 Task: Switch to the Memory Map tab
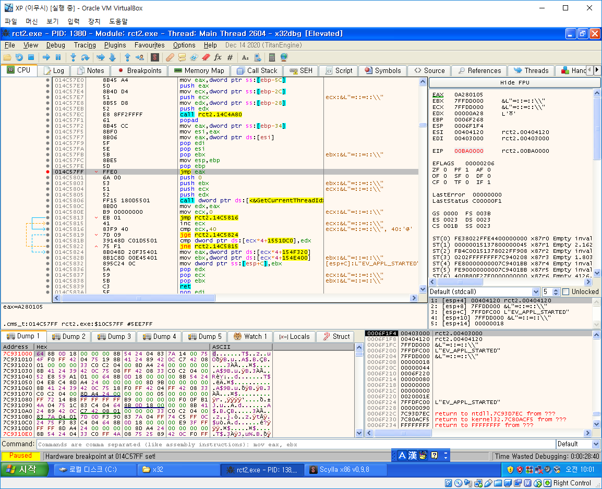pos(199,70)
